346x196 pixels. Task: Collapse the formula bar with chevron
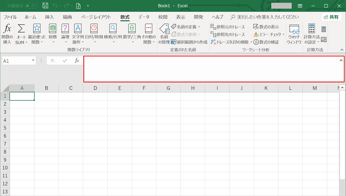click(x=341, y=60)
